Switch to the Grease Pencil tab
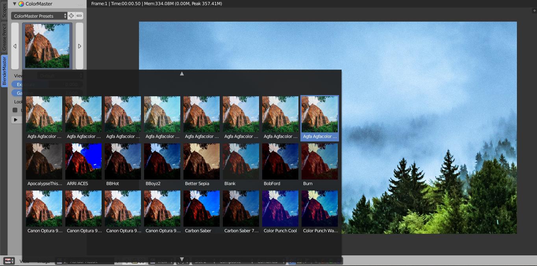 tap(4, 37)
